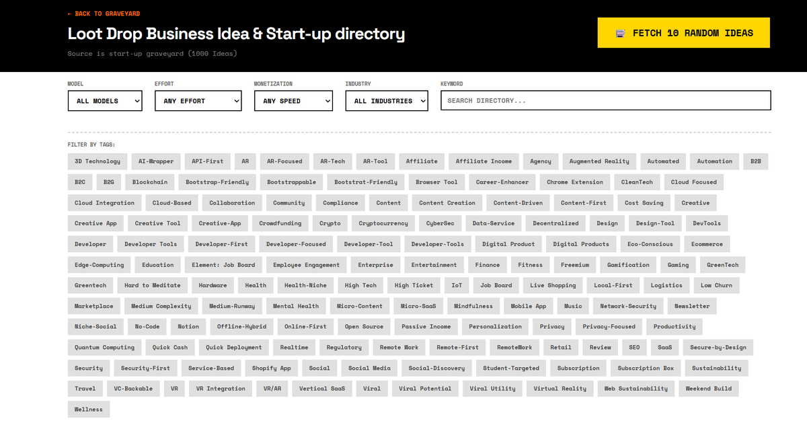Toggle the AI-Wrapper tag filter
This screenshot has width=807, height=423.
tap(156, 161)
